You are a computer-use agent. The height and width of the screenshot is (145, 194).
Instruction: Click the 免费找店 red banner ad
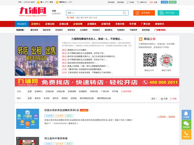coord(97,82)
